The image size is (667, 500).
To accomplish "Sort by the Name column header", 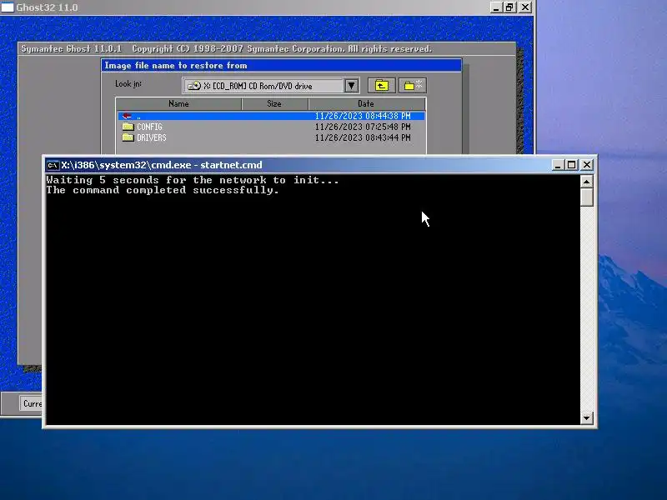I will coord(178,103).
